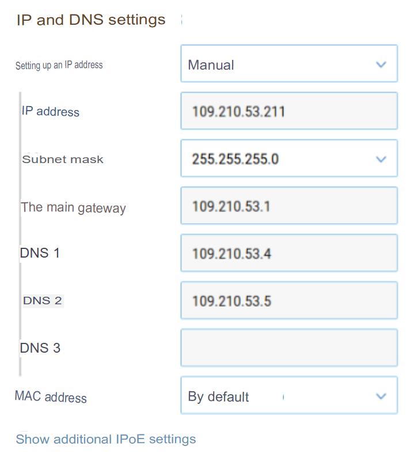Select the DNS 1 field 109.210.53.4
The width and height of the screenshot is (418, 461).
288,253
